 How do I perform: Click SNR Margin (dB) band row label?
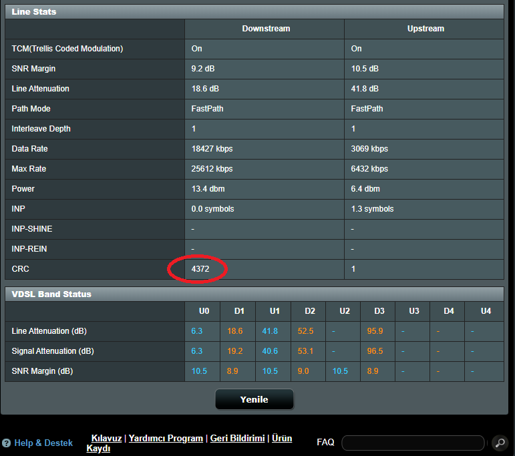pos(42,371)
